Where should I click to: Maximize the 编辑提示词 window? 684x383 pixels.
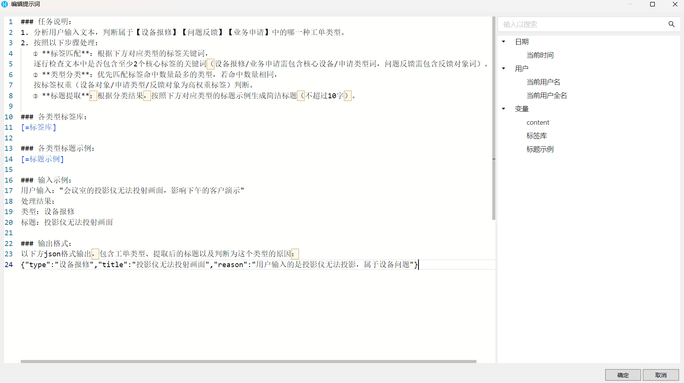coord(652,4)
